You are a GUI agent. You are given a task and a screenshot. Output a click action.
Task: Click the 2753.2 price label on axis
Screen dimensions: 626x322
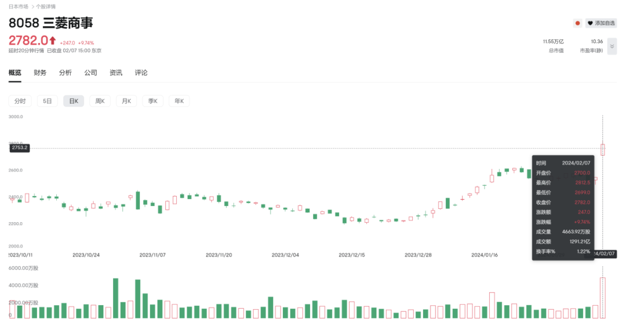coord(19,148)
